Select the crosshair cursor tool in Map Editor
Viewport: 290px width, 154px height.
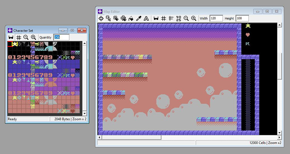[101, 18]
